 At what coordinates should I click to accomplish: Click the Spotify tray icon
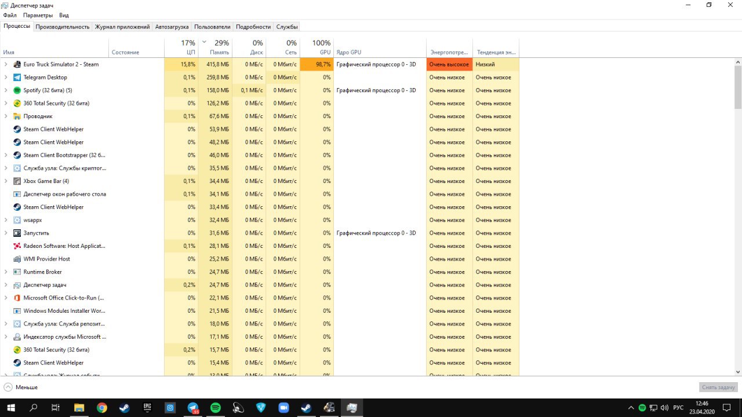click(x=642, y=408)
